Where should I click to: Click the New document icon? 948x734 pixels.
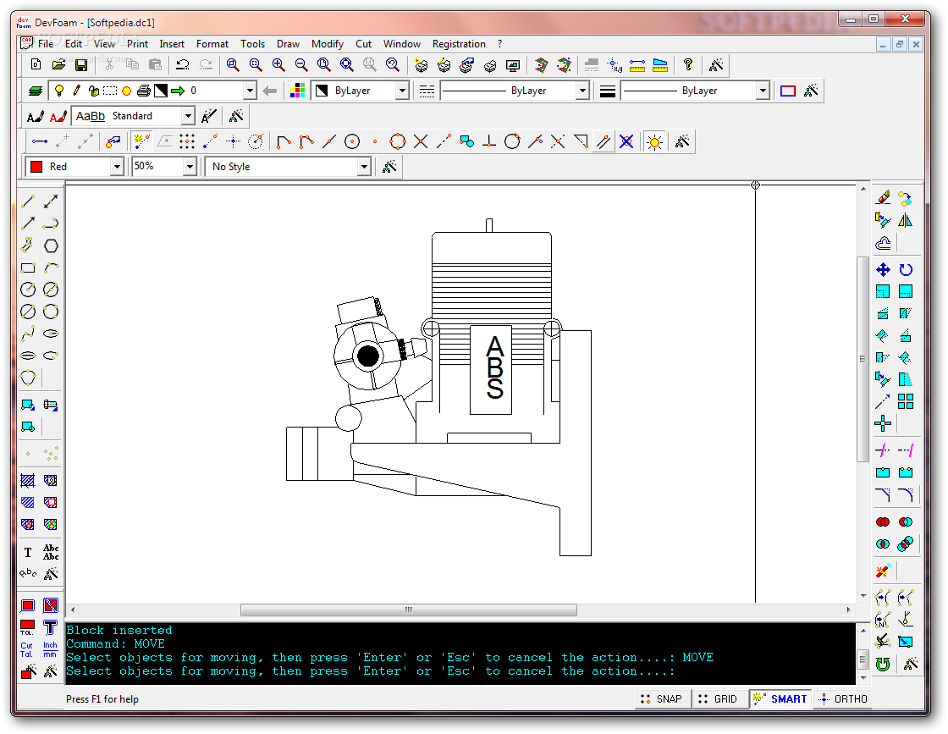pos(36,64)
